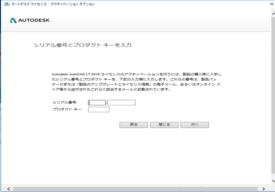This screenshot has width=275, height=192.
Task: Click the Autodesk AutoCAD LT 2018 description paragraph
Action: pyautogui.click(x=137, y=82)
